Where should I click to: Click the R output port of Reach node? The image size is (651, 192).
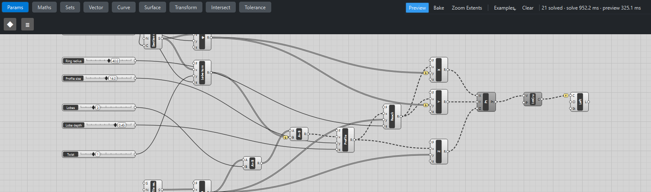click(401, 116)
